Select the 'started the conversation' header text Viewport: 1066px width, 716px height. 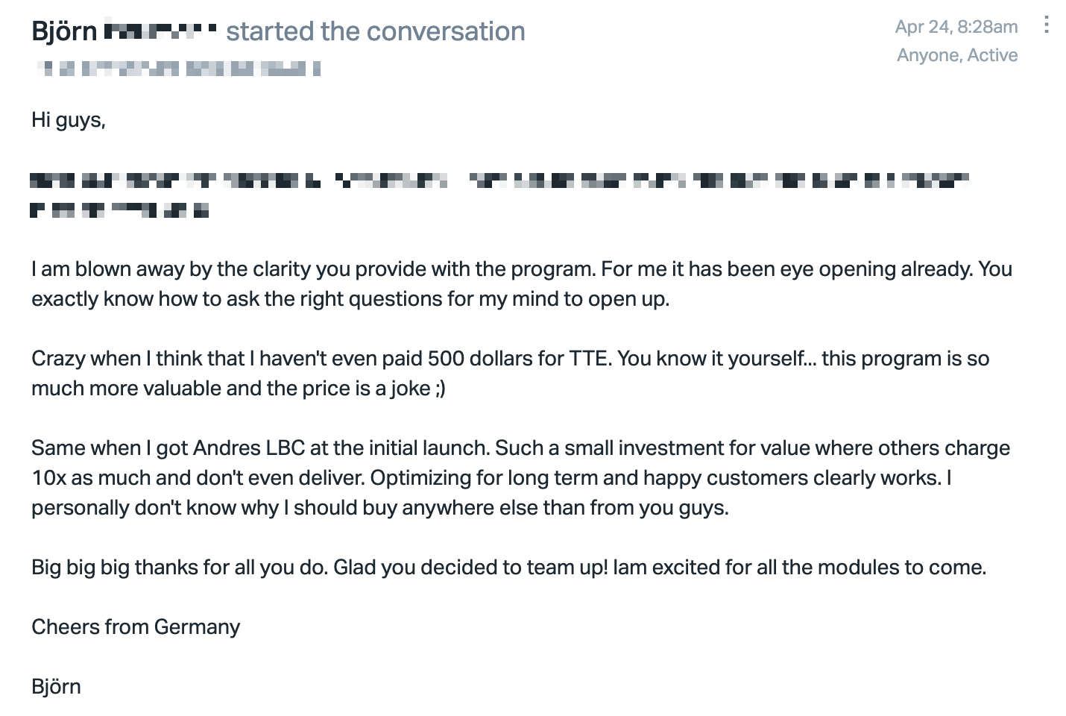tap(376, 31)
